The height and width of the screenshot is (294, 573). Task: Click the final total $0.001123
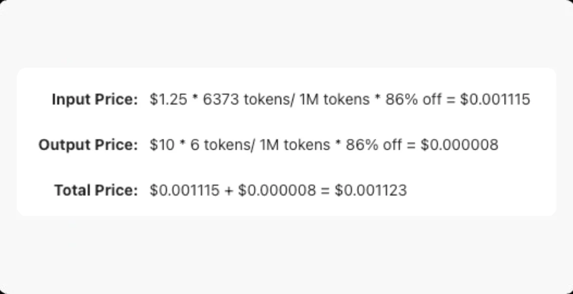[x=370, y=190]
